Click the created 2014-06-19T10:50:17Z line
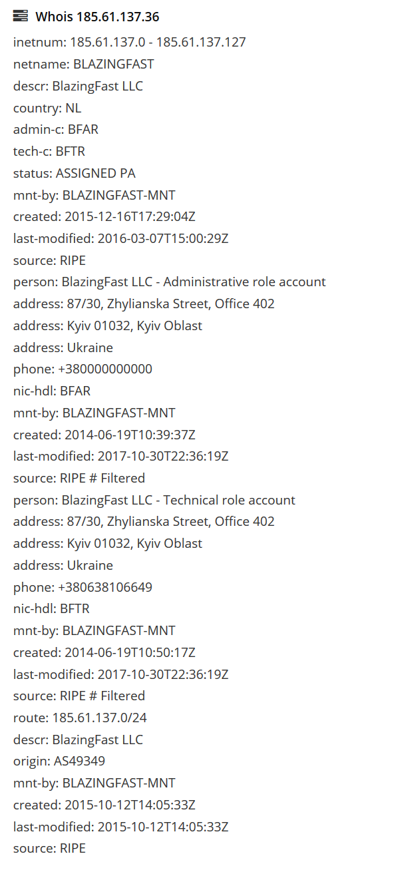The width and height of the screenshot is (416, 870). [x=104, y=652]
